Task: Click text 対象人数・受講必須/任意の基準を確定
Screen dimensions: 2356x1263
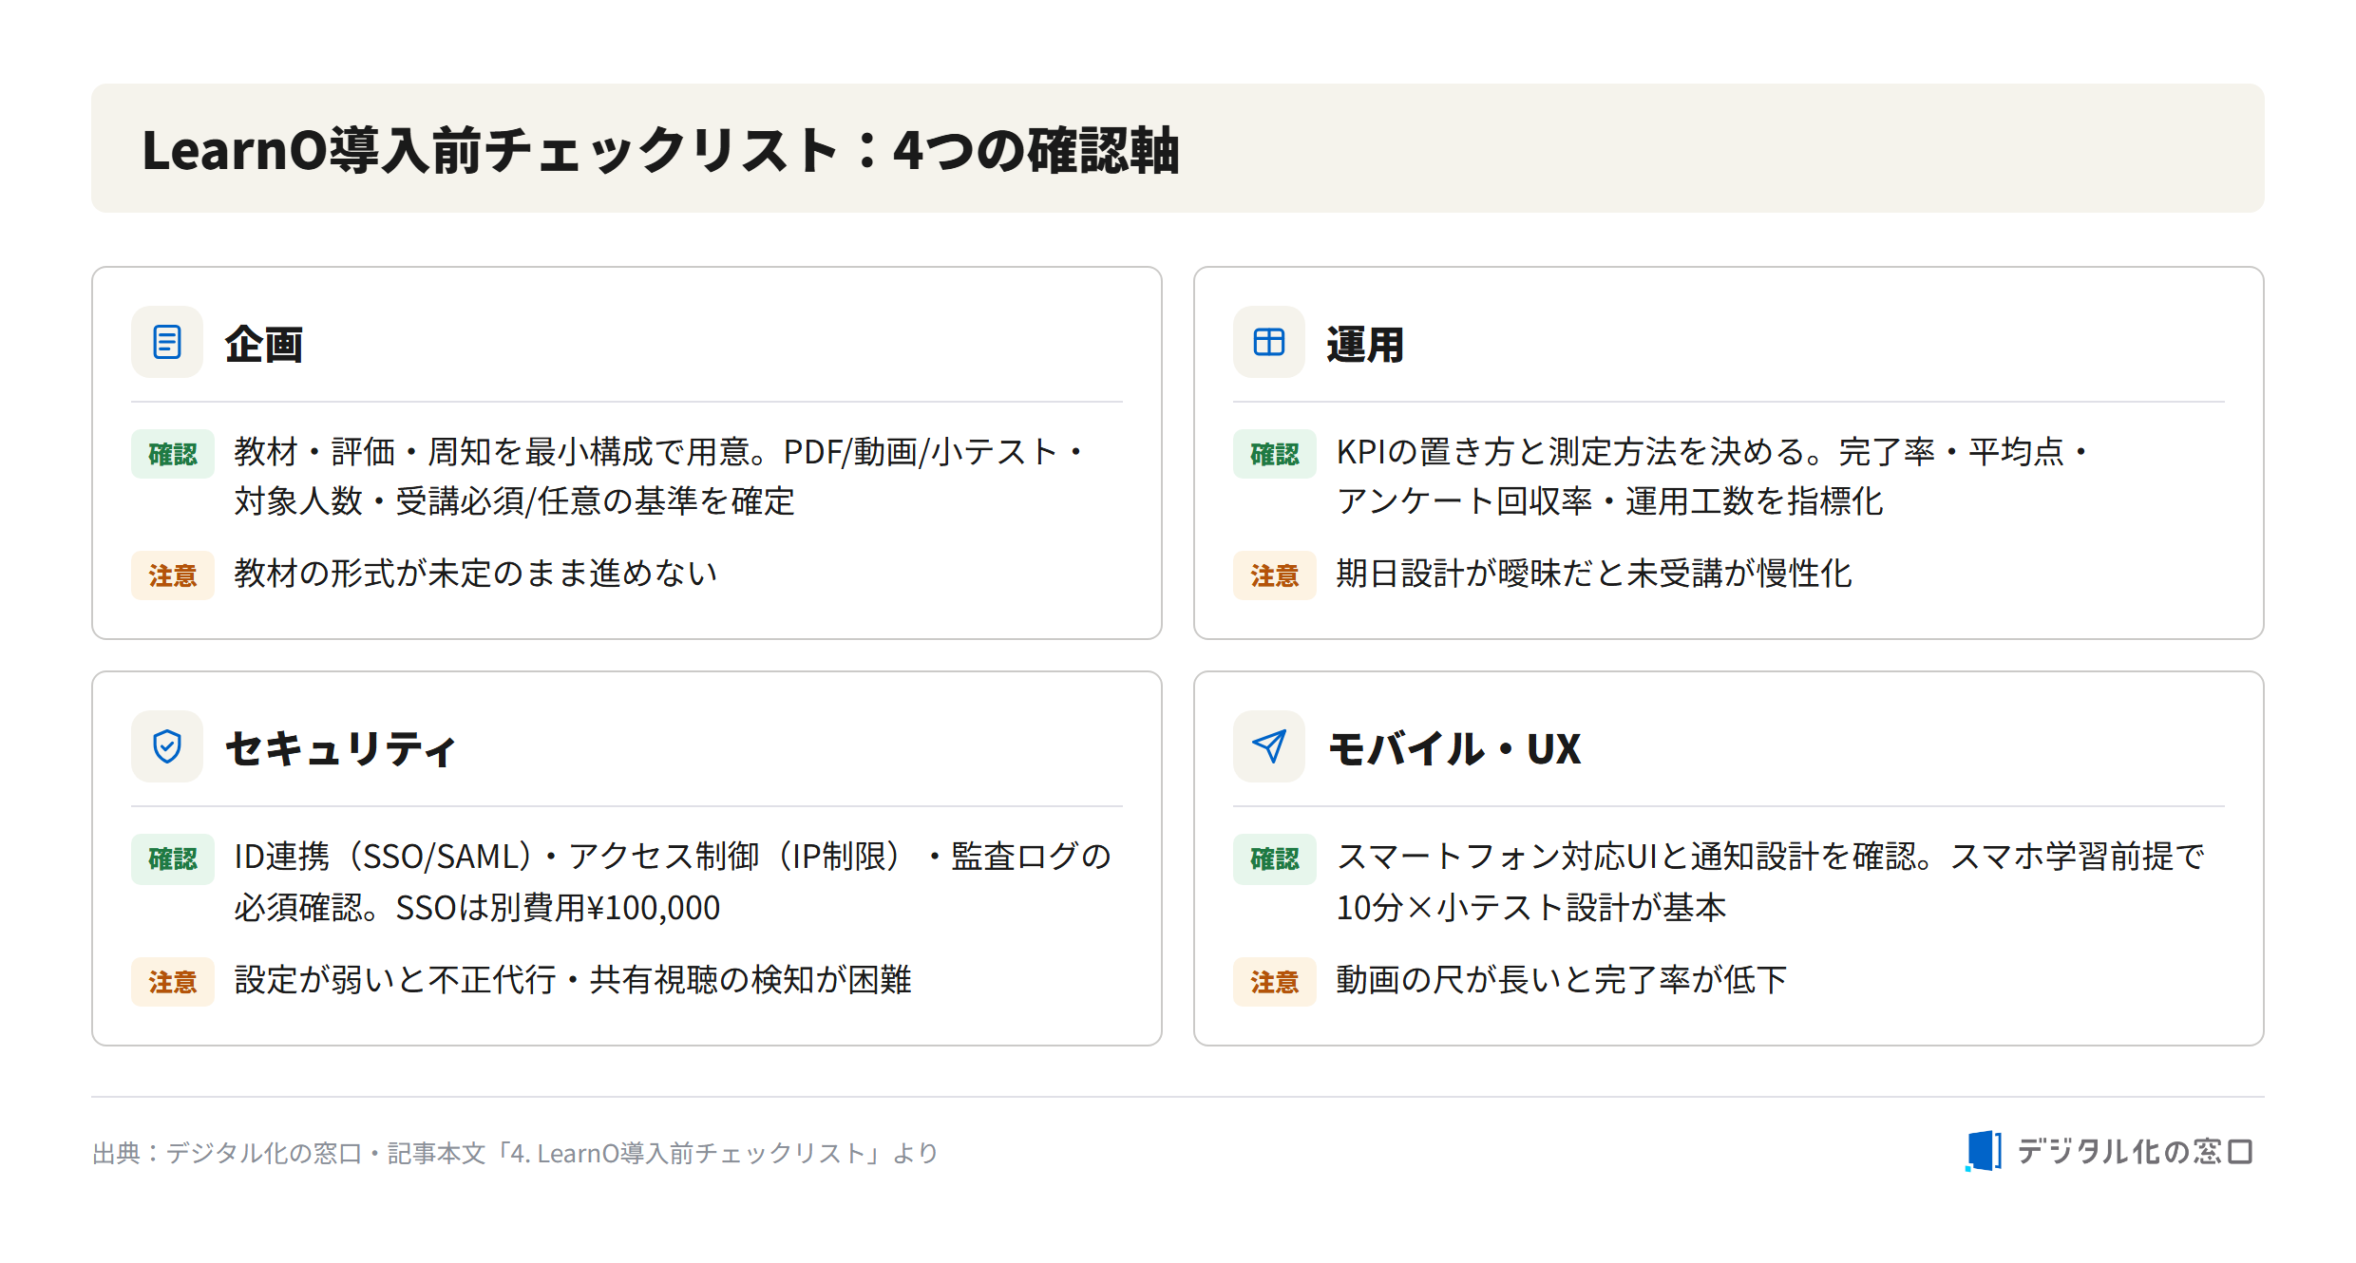Action: click(514, 501)
